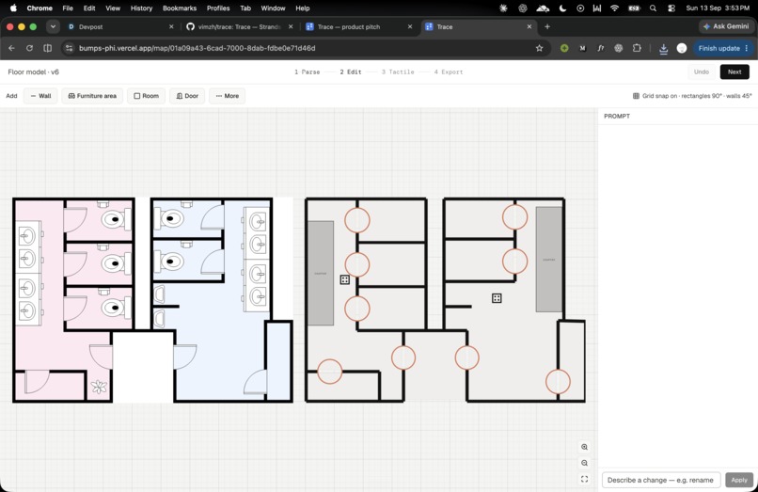
Task: Open the Edit menu
Action: click(89, 8)
